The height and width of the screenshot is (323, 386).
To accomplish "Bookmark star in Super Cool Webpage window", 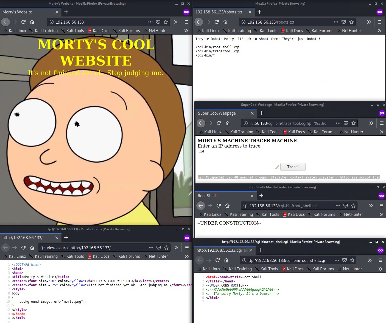I will [x=354, y=123].
